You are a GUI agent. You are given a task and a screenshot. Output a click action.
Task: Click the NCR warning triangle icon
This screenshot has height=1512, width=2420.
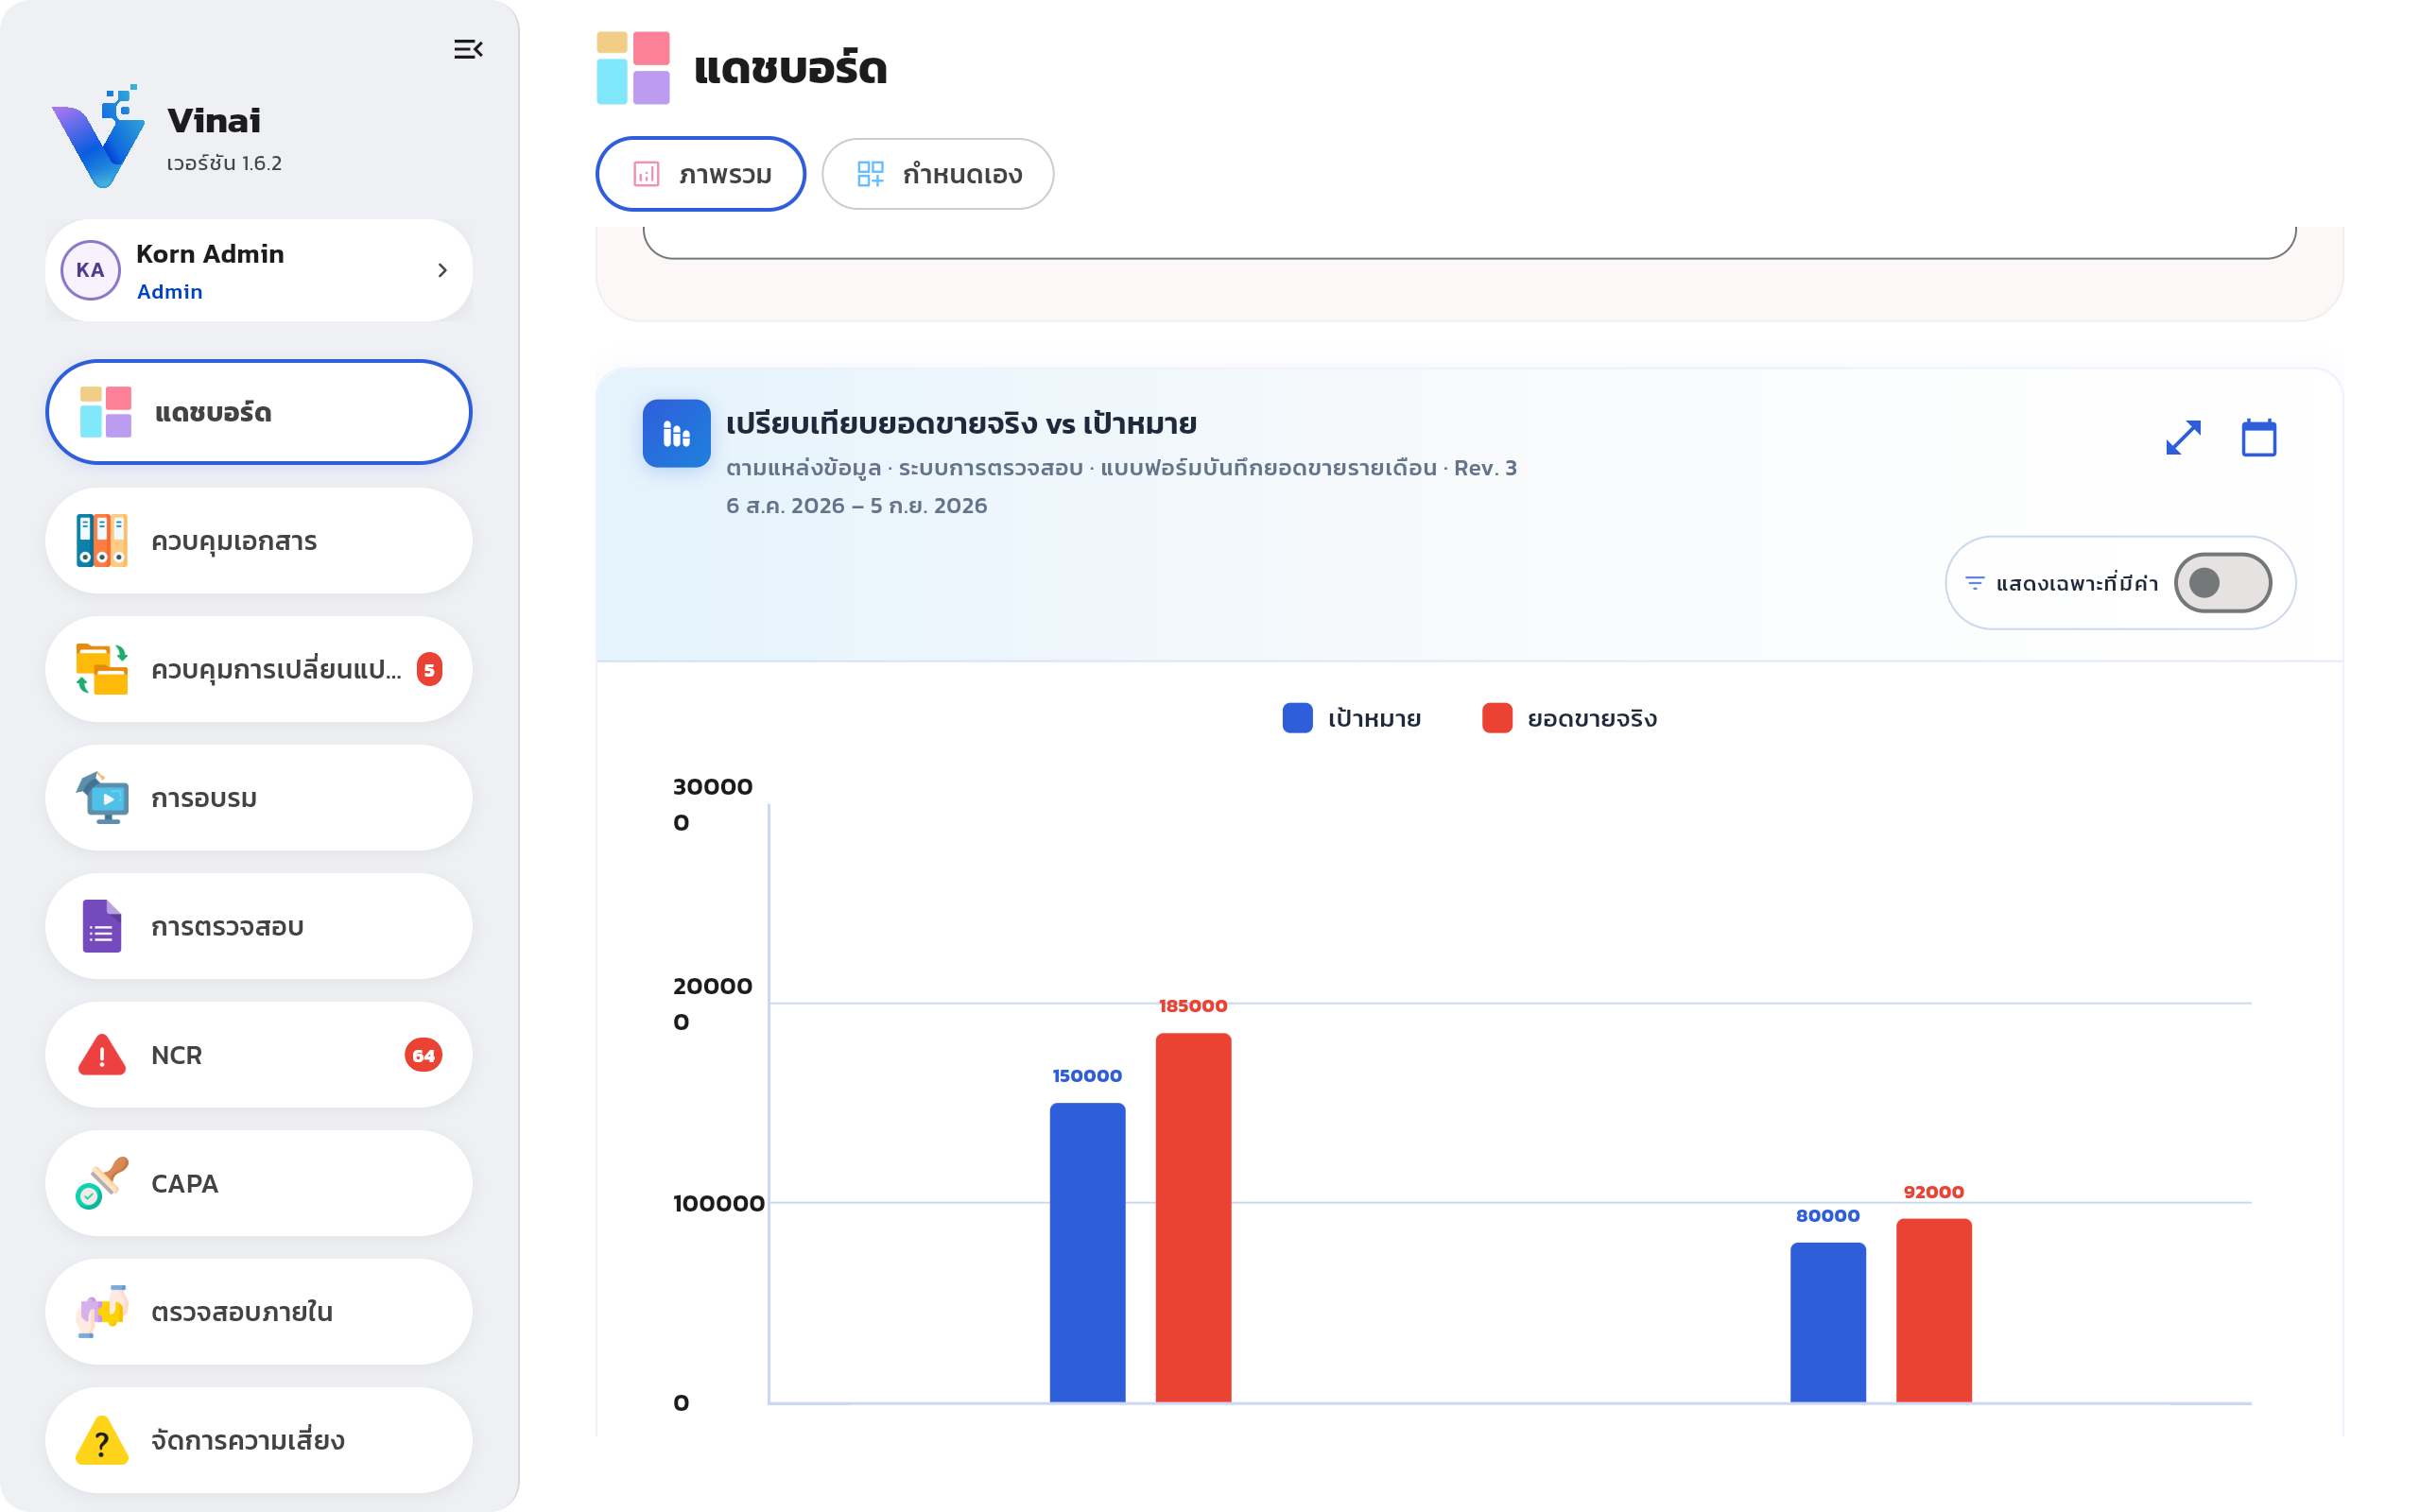(x=102, y=1055)
